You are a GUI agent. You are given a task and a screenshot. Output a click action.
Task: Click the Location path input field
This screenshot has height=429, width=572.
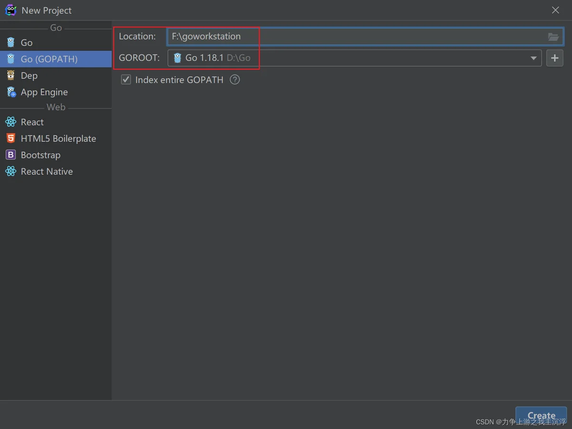365,37
